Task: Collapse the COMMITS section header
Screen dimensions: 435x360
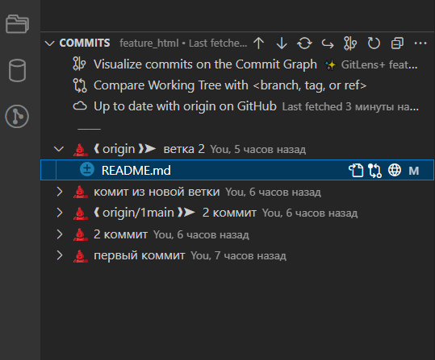Action: pyautogui.click(x=50, y=43)
